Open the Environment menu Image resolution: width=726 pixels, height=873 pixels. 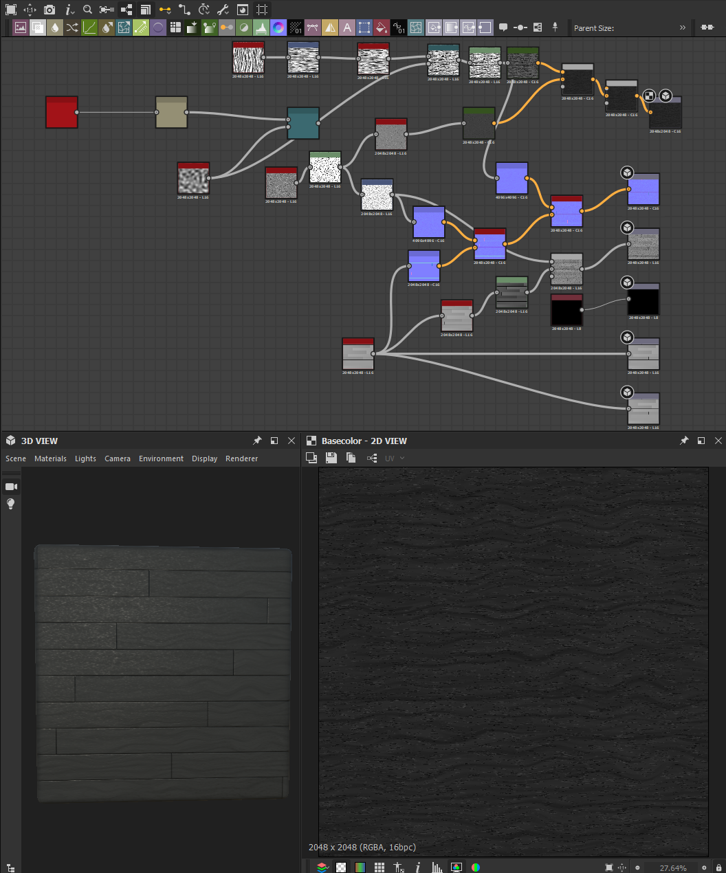[x=161, y=458]
